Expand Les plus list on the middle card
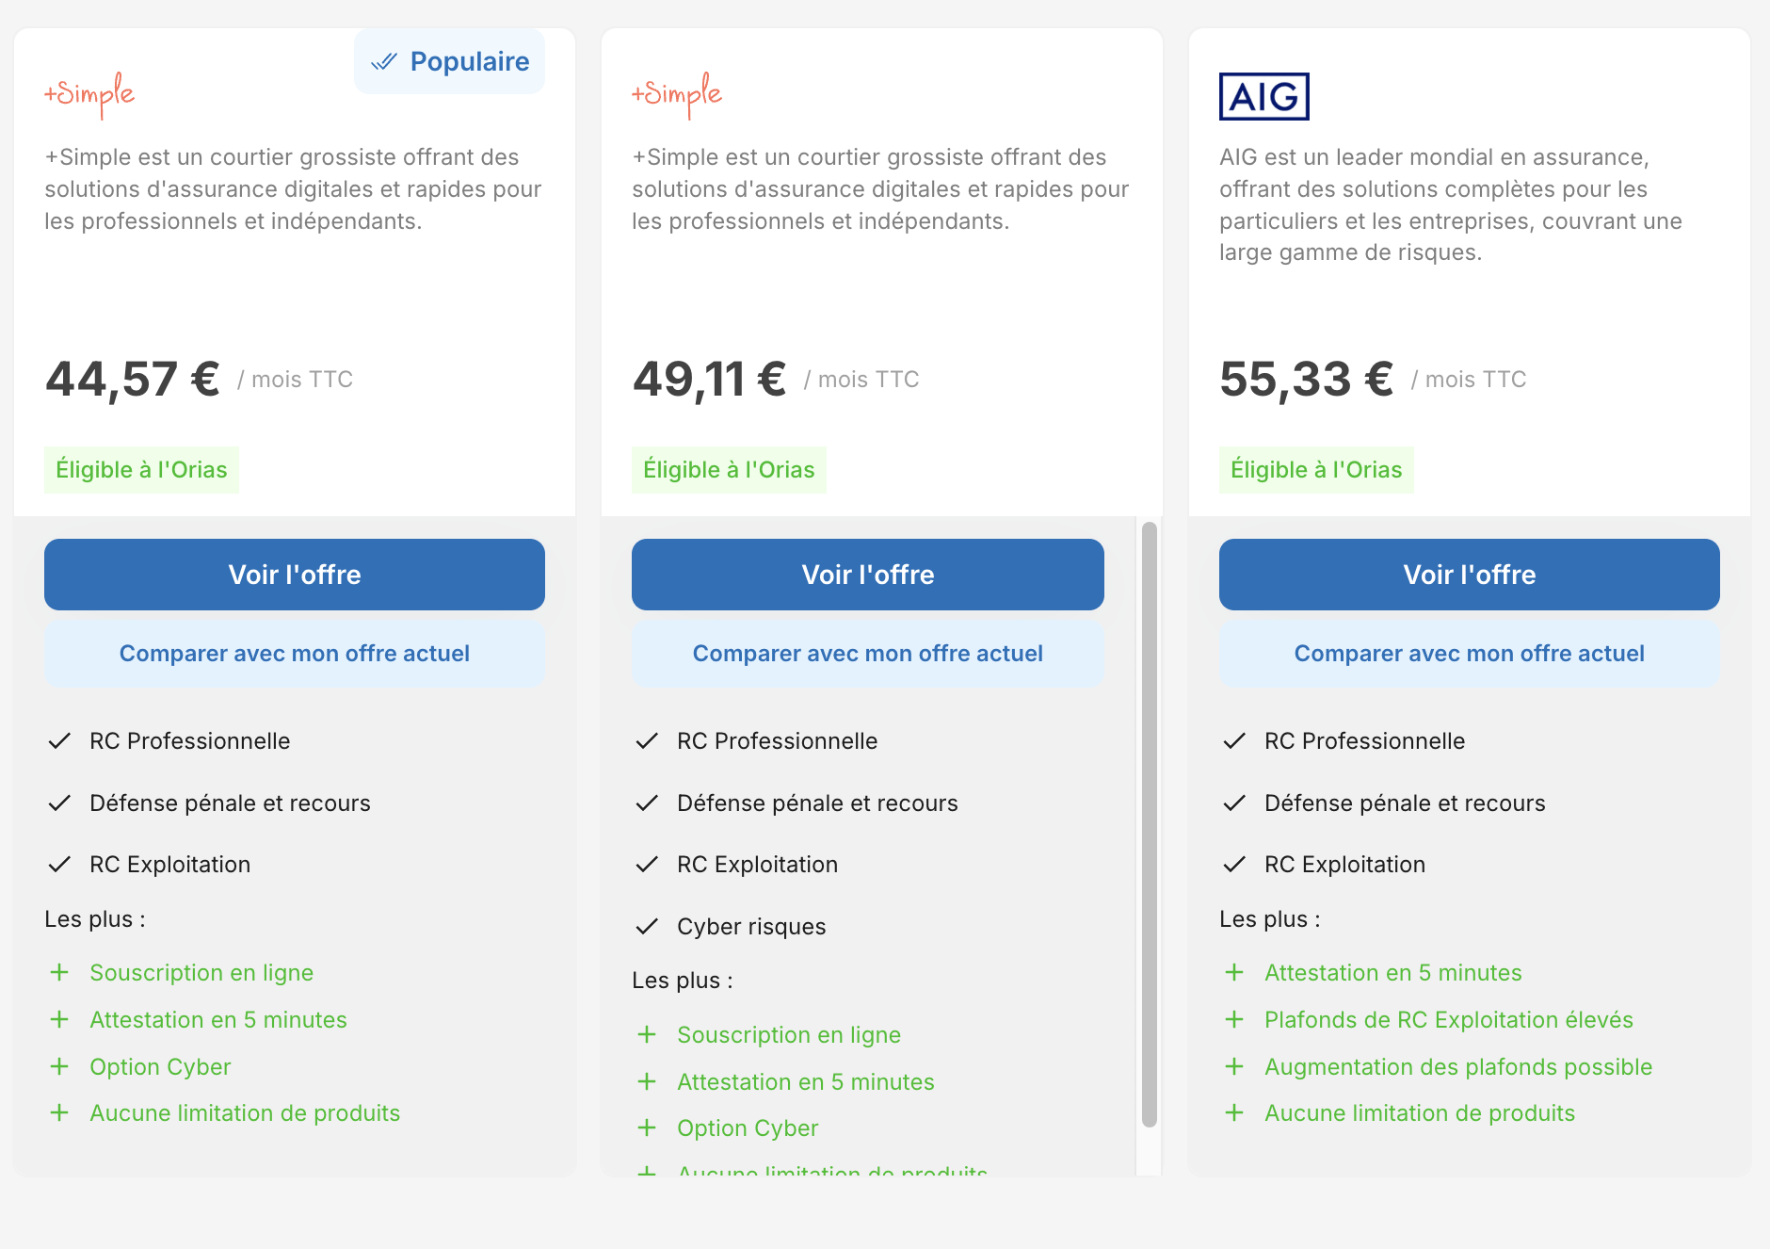 [x=683, y=980]
